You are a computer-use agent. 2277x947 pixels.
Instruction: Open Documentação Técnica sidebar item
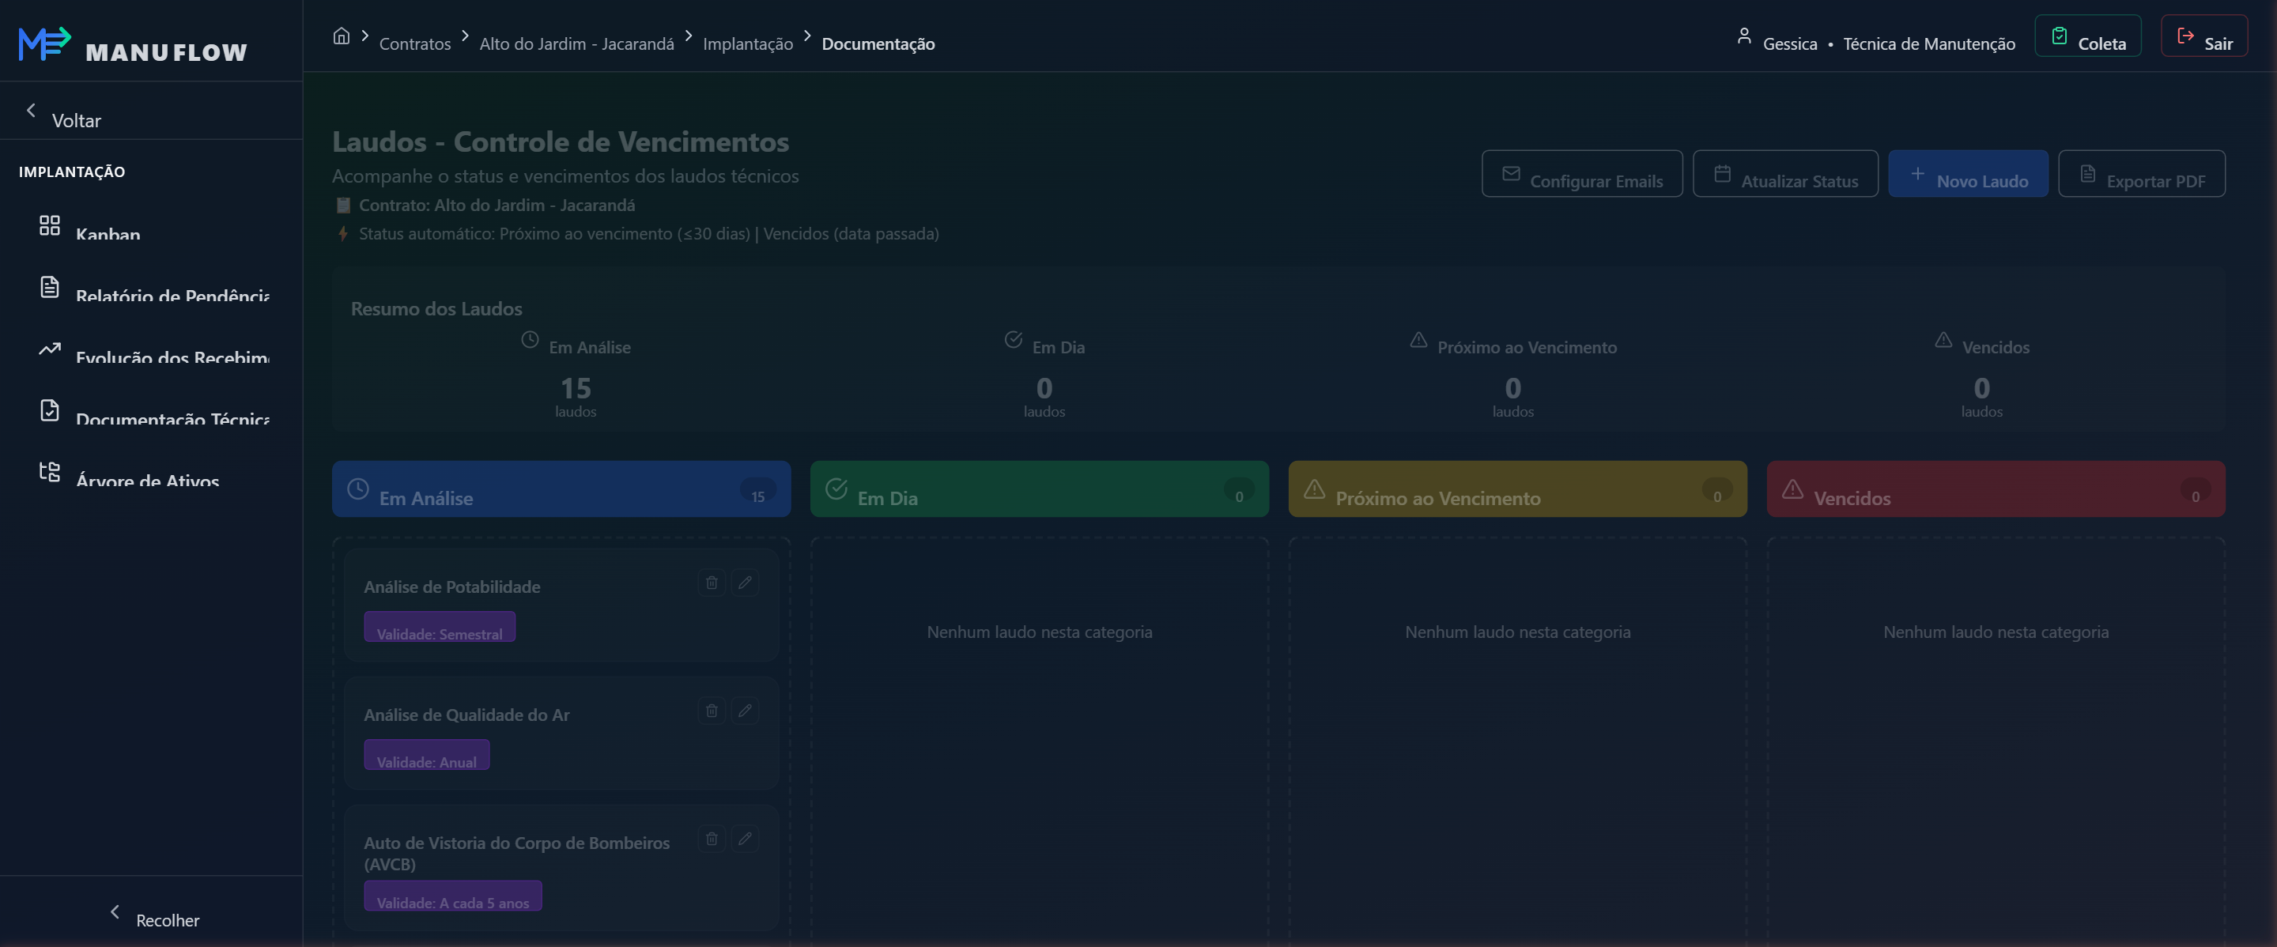click(x=151, y=411)
